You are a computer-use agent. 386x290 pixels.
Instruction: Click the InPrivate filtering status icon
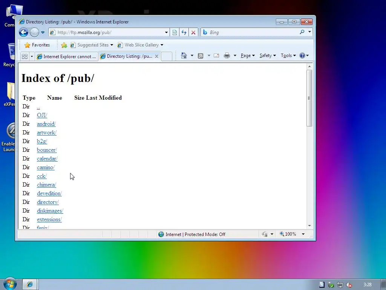[265, 234]
